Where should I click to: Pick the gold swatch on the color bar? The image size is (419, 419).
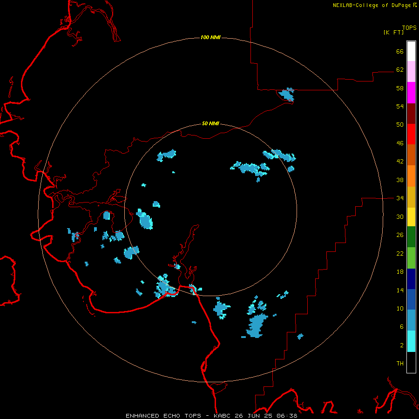point(411,197)
